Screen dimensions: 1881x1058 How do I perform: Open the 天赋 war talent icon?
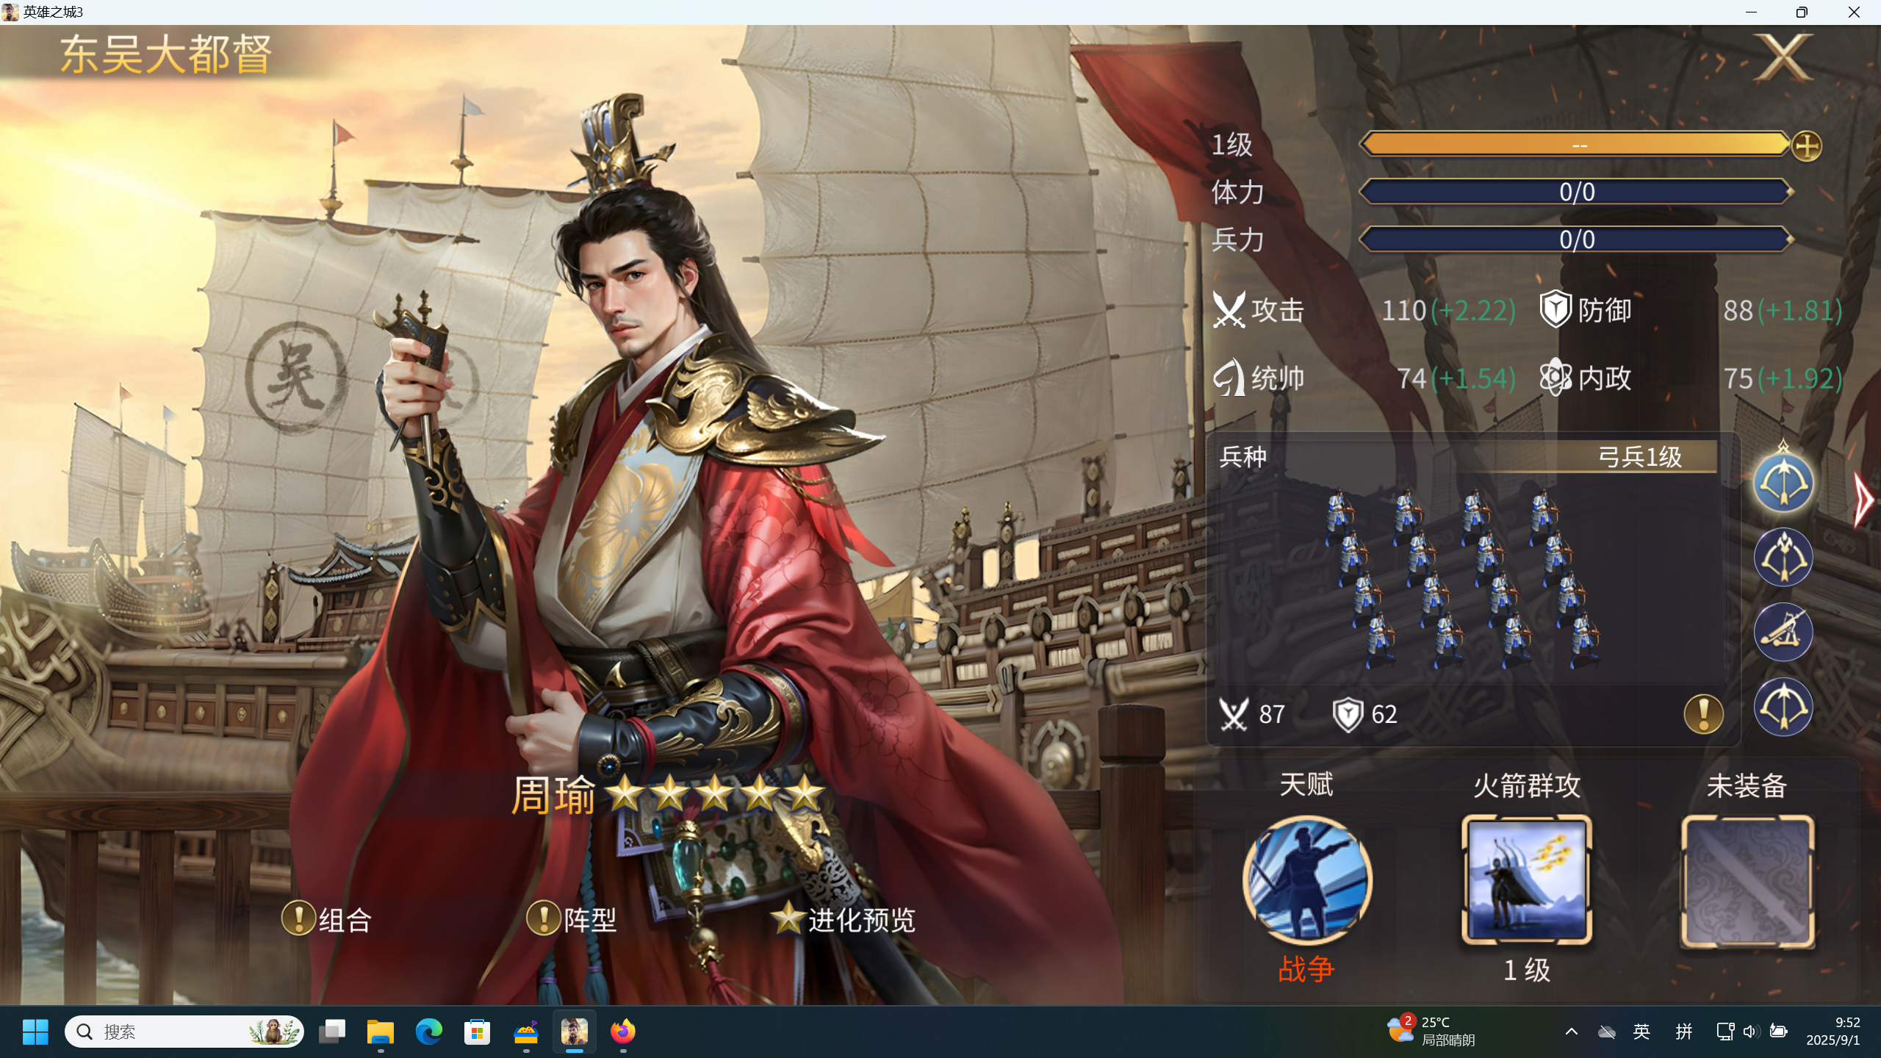[x=1306, y=879]
